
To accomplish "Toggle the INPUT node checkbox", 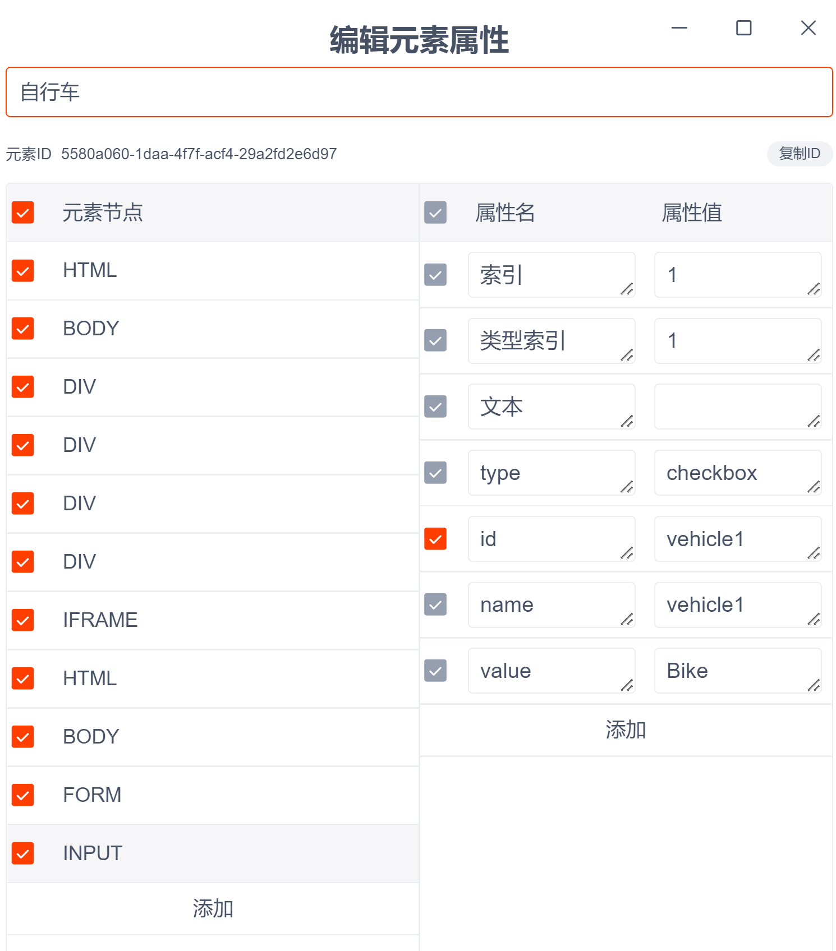I will click(23, 853).
